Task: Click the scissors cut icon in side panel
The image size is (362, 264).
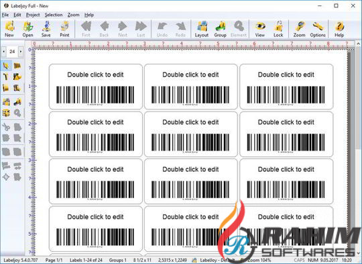Action: click(x=6, y=127)
